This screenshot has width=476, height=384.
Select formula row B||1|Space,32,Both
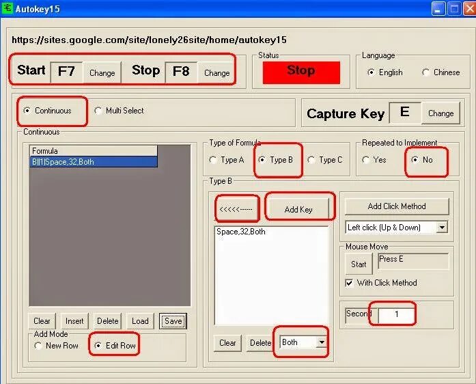94,162
